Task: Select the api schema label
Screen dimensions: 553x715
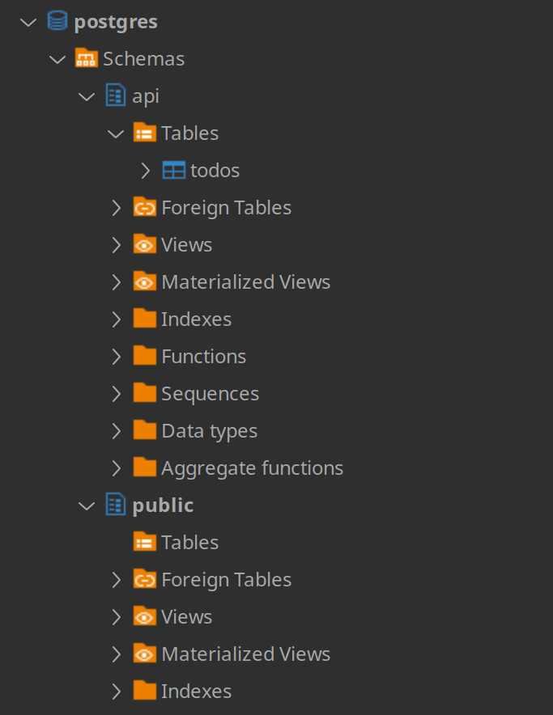Action: tap(146, 97)
